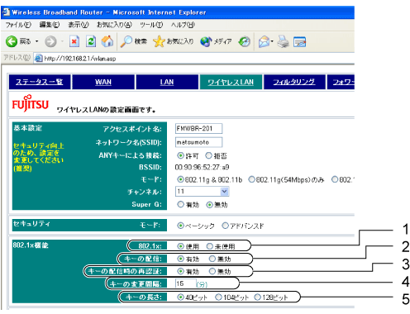Set 有効 for キーの配信時の再認証
Screen dimensions: 410x314
pyautogui.click(x=180, y=271)
